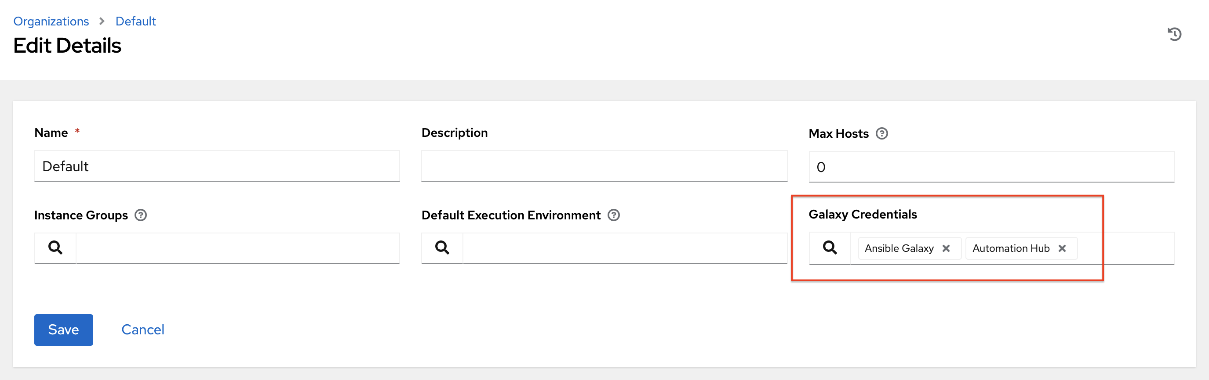
Task: Remove the Ansible Galaxy credential chip
Action: pos(947,248)
